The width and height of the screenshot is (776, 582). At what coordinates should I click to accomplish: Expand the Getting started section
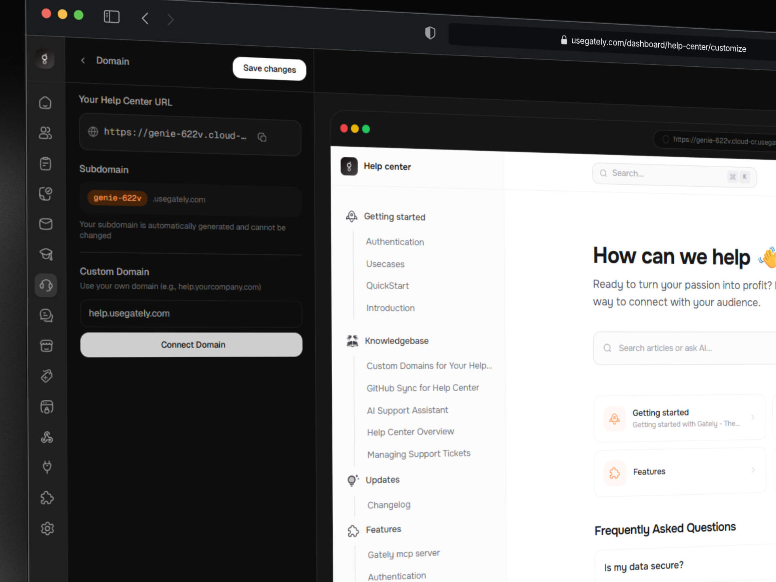394,217
